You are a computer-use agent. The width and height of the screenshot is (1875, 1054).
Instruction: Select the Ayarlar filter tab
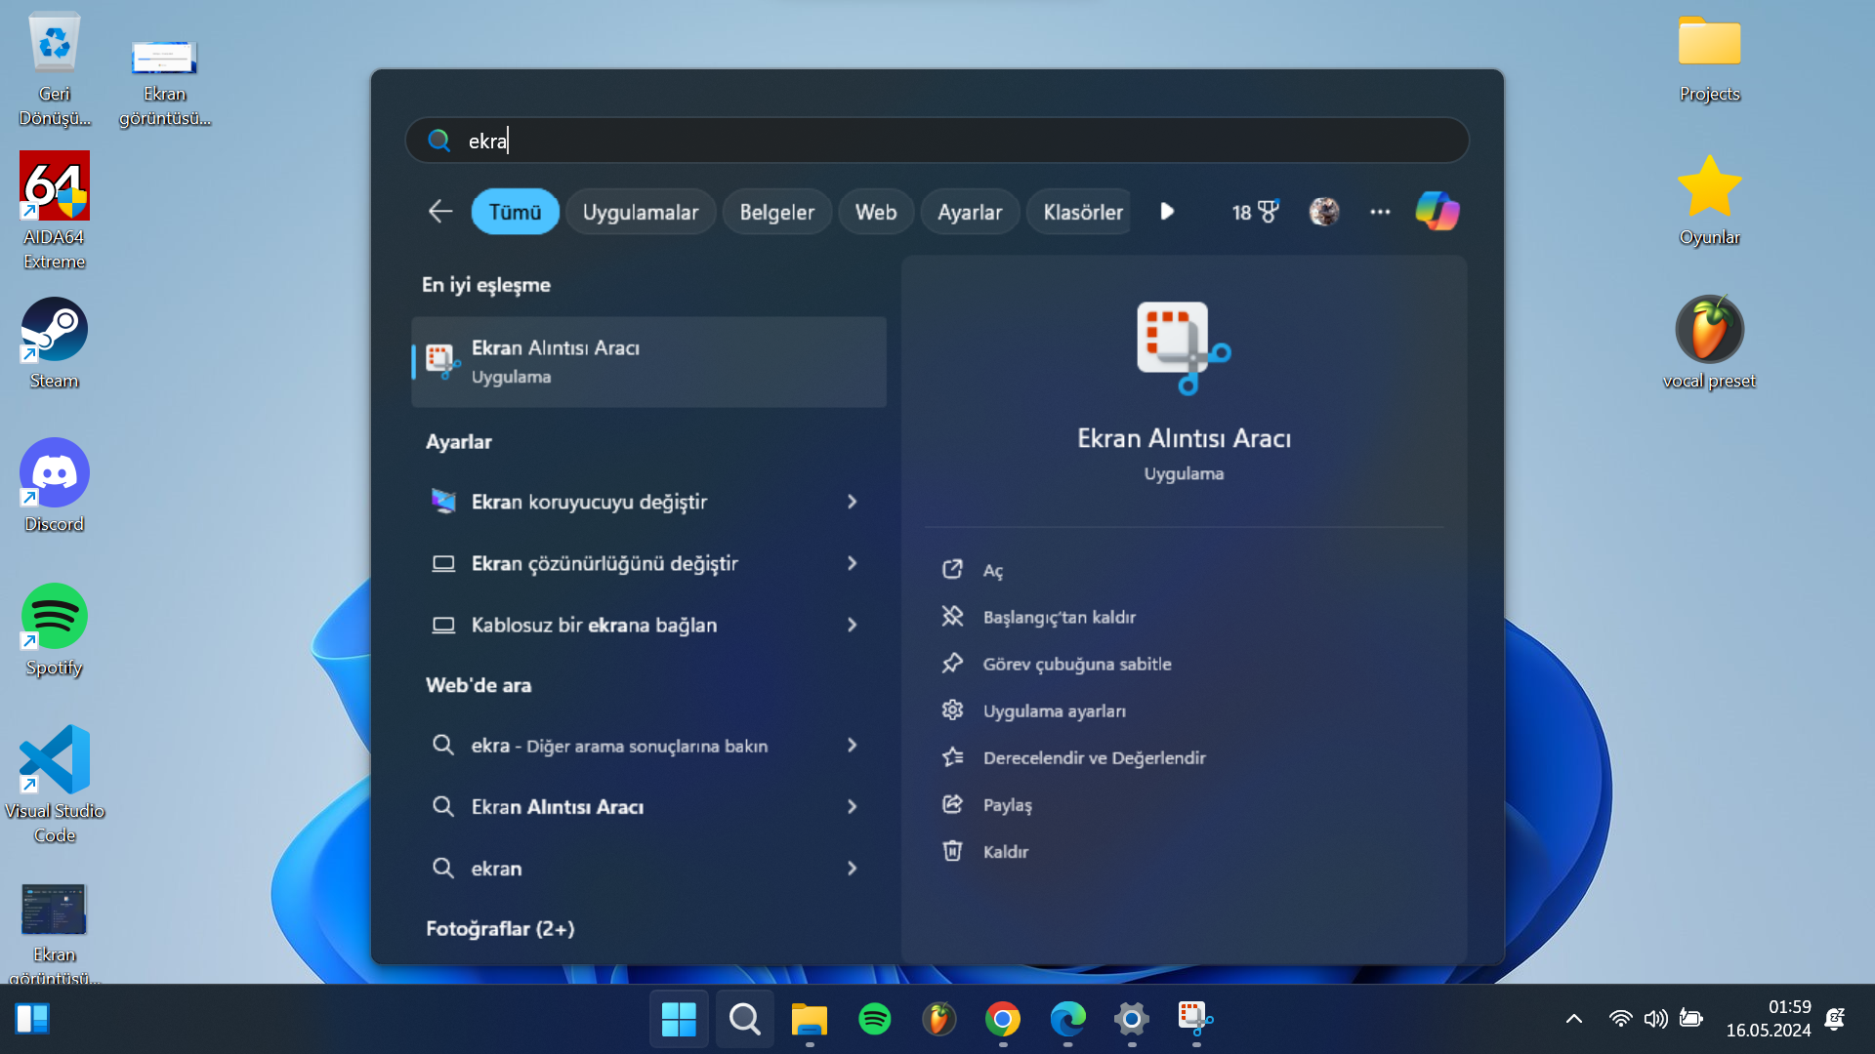[969, 212]
